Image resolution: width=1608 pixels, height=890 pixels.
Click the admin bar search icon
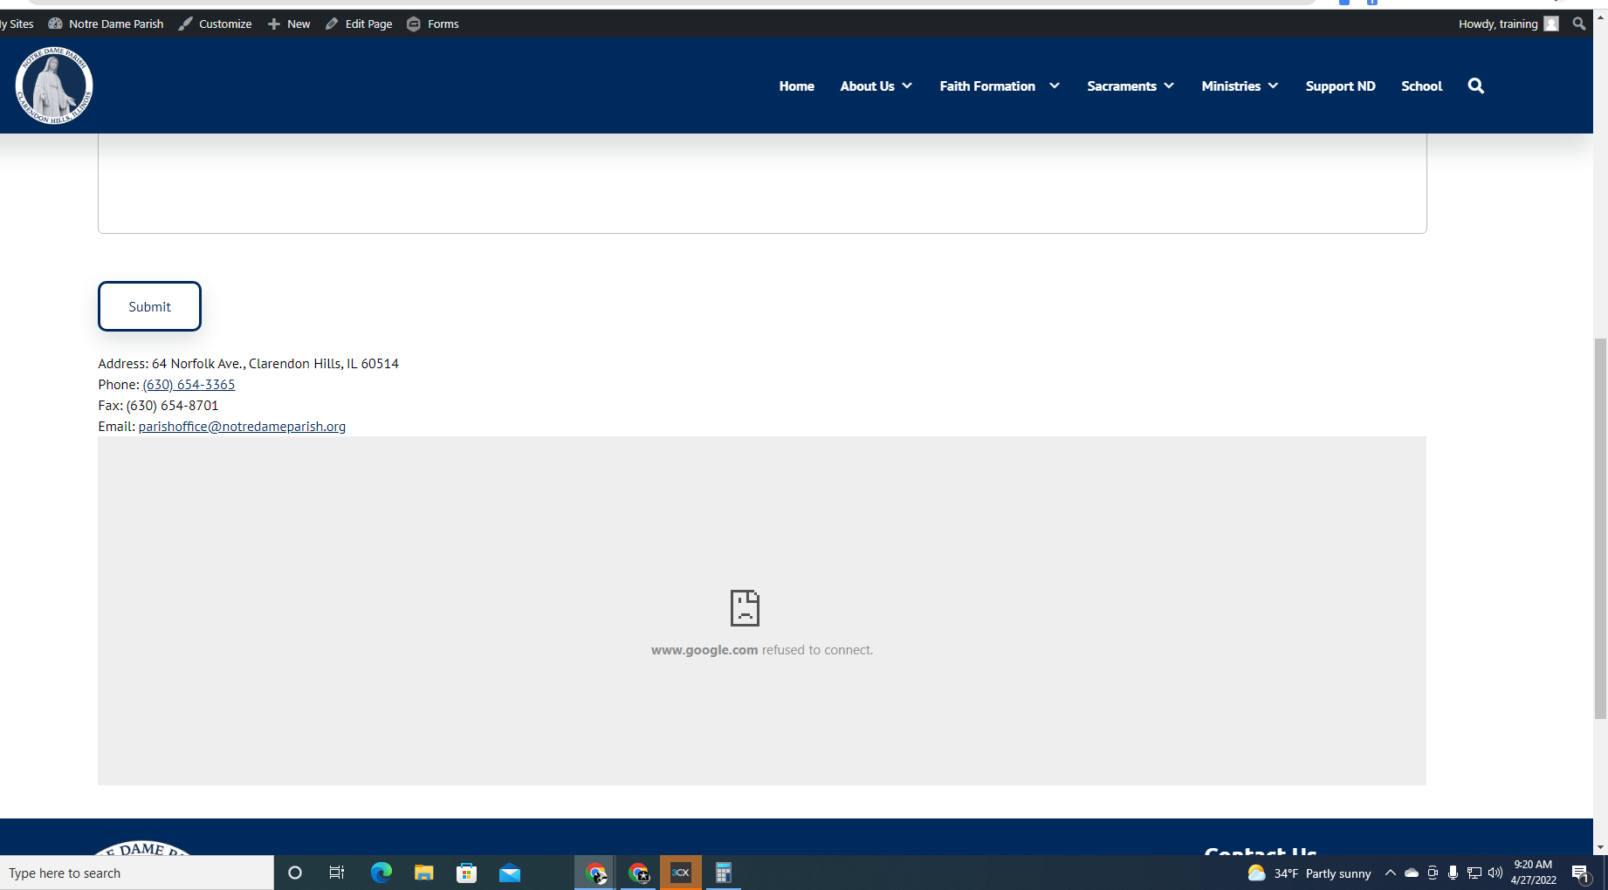(1578, 24)
